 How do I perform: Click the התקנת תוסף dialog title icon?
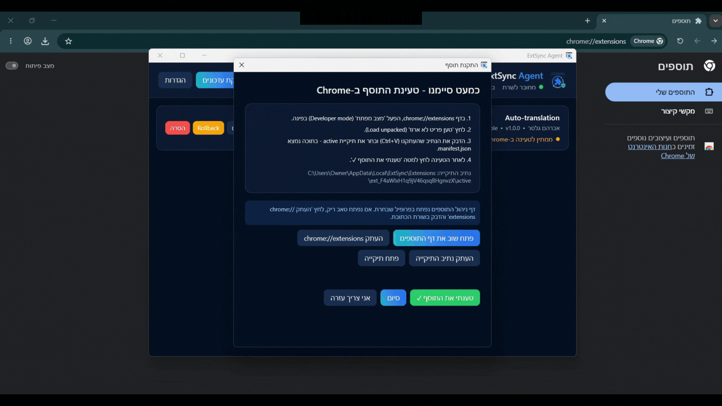tap(484, 65)
